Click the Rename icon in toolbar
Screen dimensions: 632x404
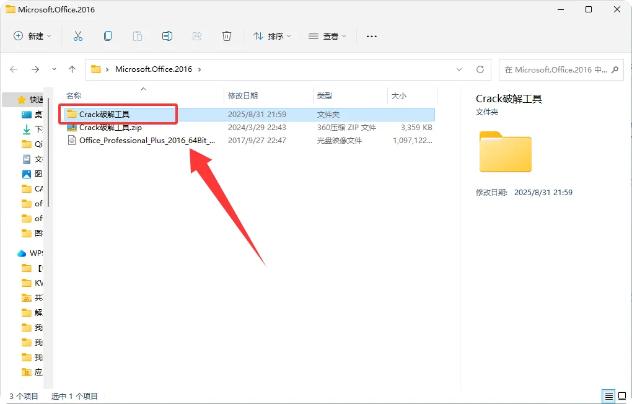(167, 36)
